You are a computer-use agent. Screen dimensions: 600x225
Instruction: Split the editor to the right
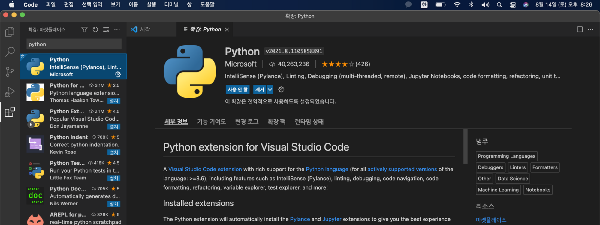coord(580,29)
